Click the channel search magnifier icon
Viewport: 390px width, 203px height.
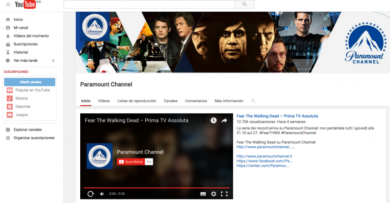(253, 101)
